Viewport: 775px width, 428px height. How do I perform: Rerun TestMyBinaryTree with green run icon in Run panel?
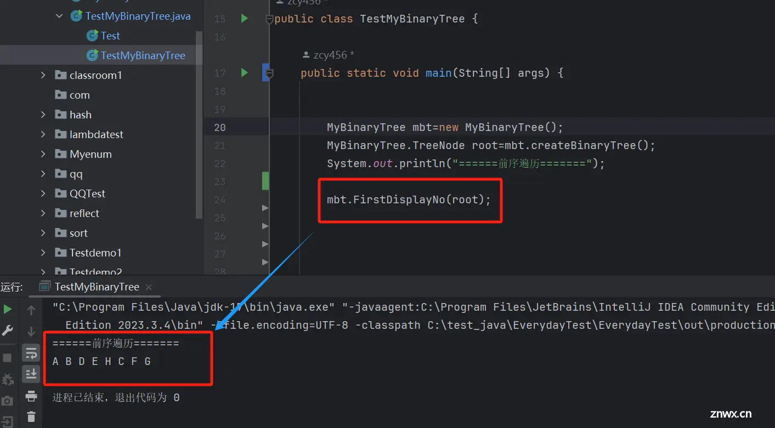(8, 310)
